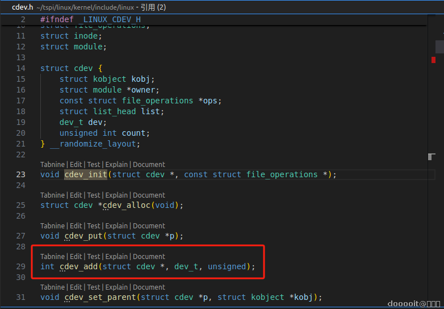The height and width of the screenshot is (309, 444).
Task: Open the cdev.h title in peek header
Action: click(x=22, y=7)
